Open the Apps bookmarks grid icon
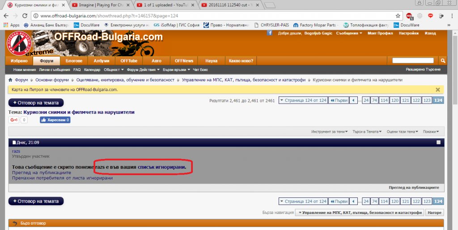This screenshot has height=230, width=458. point(5,25)
